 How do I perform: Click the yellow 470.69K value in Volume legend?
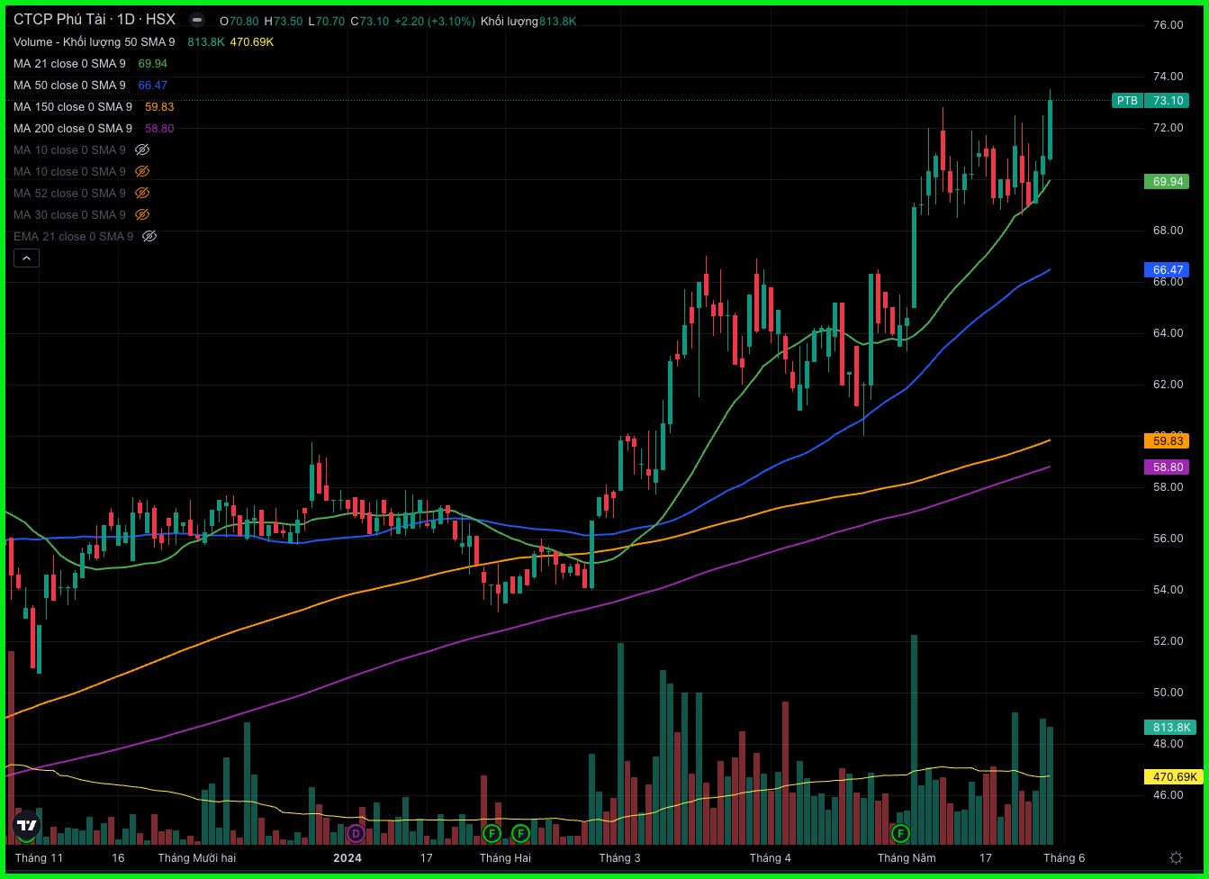click(x=252, y=41)
